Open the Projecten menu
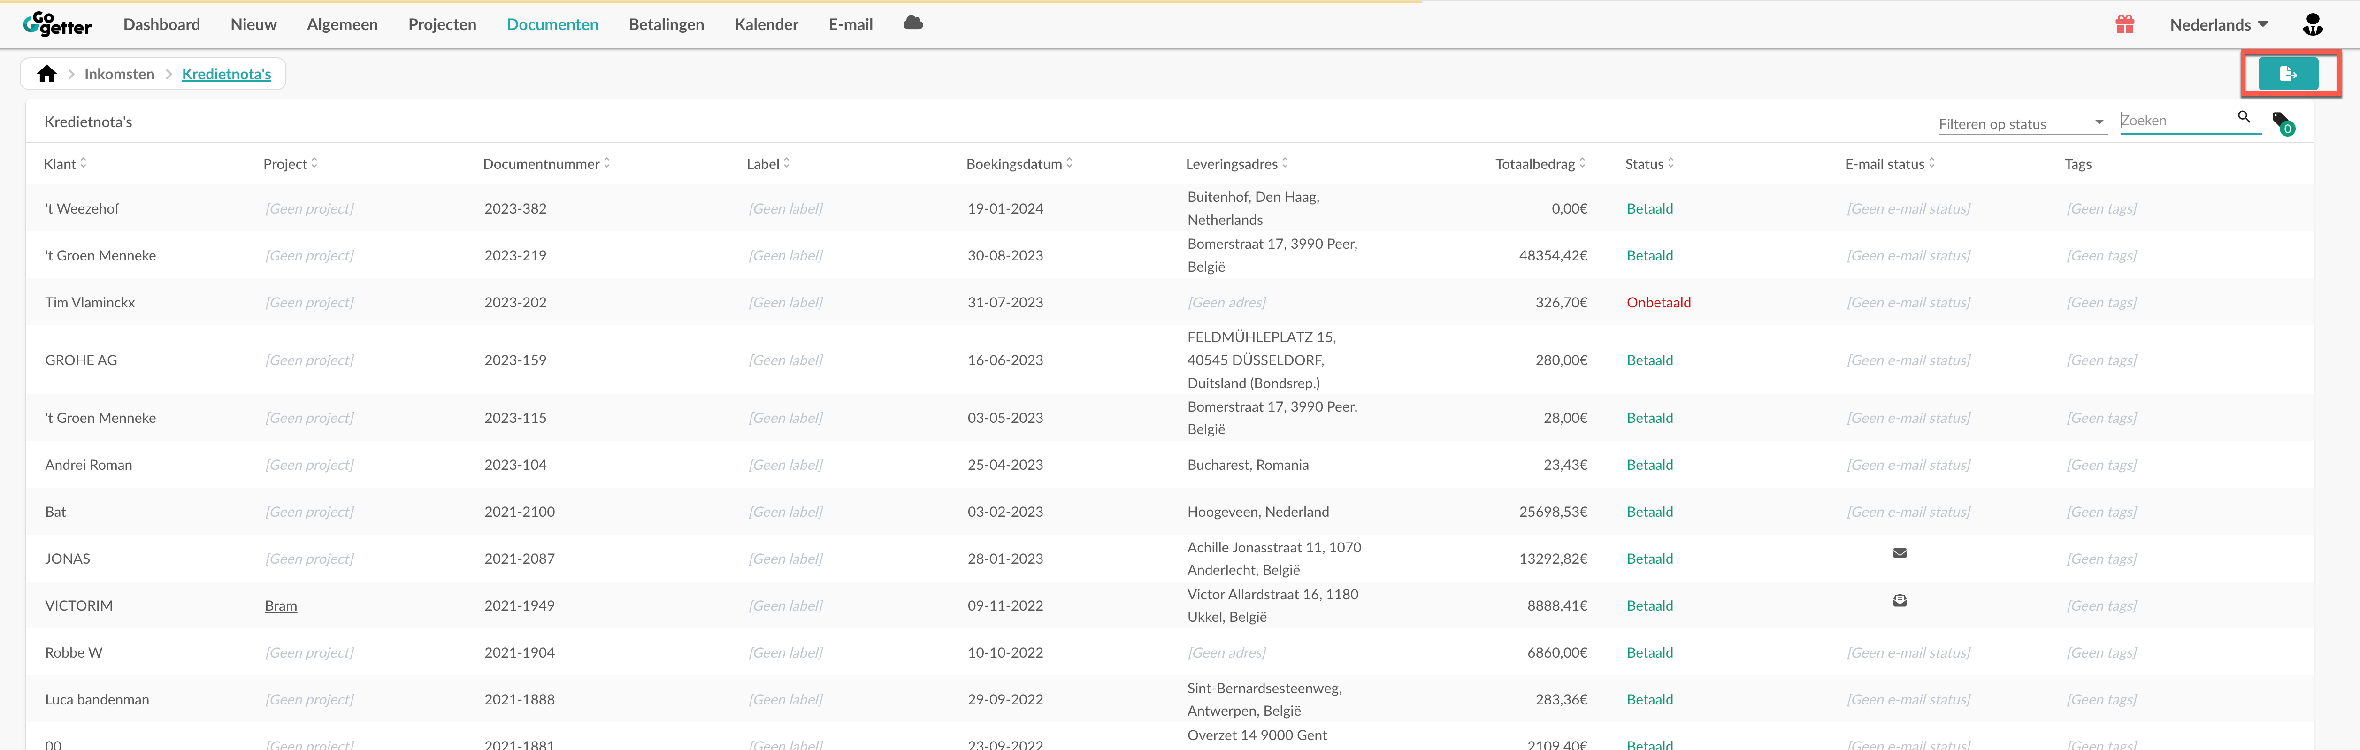This screenshot has width=2360, height=750. coord(442,25)
